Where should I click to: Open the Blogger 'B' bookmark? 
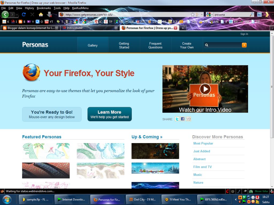[22, 22]
